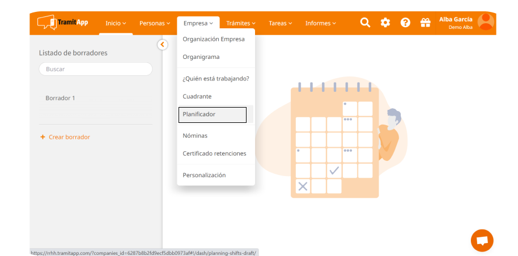Expand the Personas dropdown menu
The height and width of the screenshot is (256, 518).
point(155,23)
